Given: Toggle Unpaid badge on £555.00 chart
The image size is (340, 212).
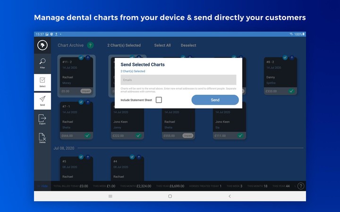Looking at the screenshot, I should coord(188,136).
